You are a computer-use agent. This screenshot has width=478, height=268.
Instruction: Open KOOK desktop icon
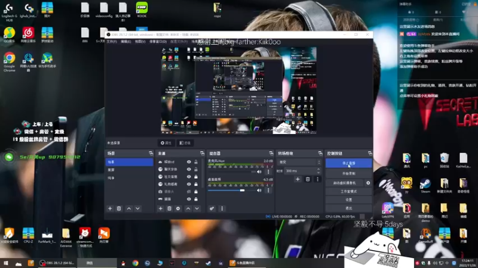click(x=142, y=10)
